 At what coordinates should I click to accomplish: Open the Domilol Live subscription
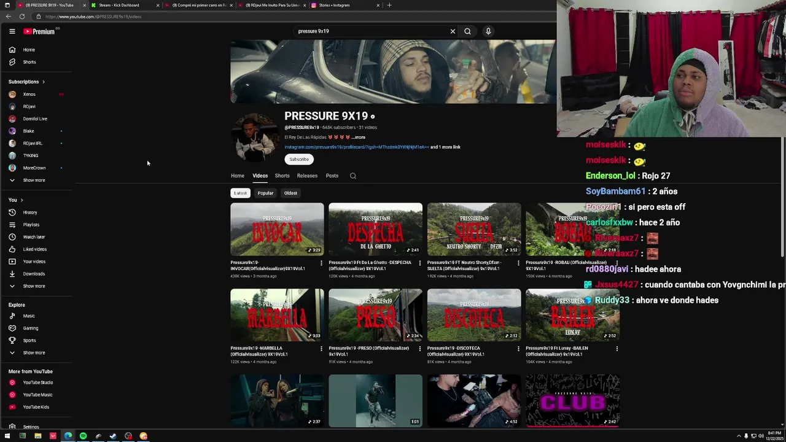tap(37, 119)
